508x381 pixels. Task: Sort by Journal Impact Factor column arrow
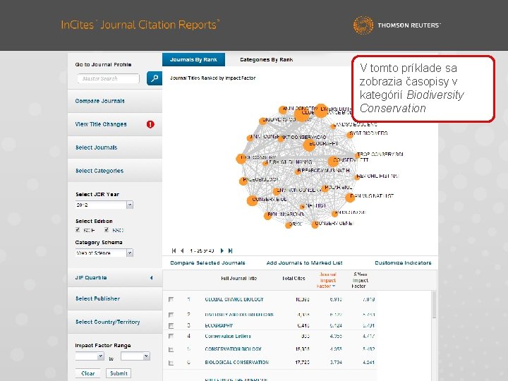[x=334, y=286]
